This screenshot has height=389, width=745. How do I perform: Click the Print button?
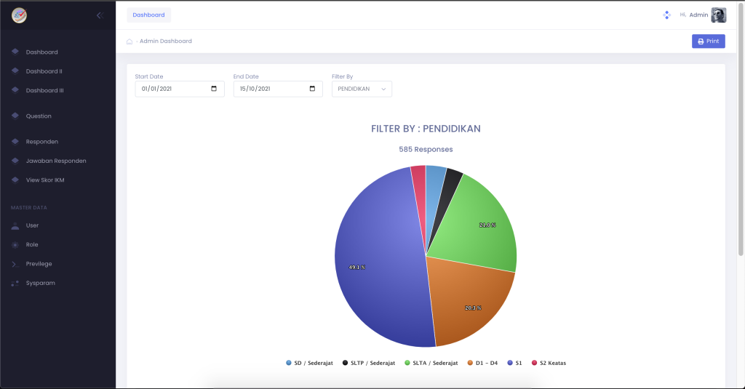(708, 41)
